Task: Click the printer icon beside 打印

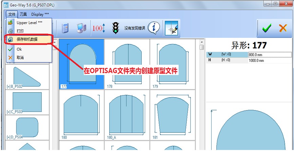Action: [x=11, y=31]
